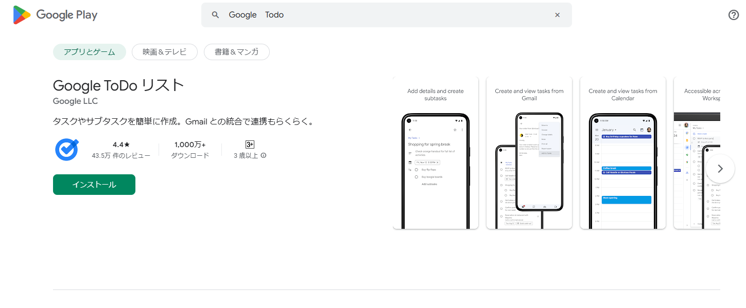
Task: Open the Google LLC developer link
Action: 75,101
